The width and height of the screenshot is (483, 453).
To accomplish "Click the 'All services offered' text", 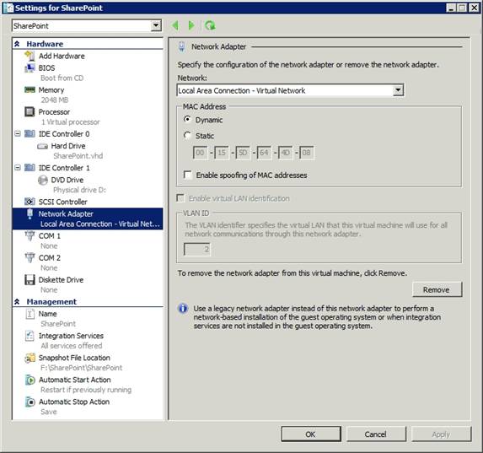I will 72,346.
